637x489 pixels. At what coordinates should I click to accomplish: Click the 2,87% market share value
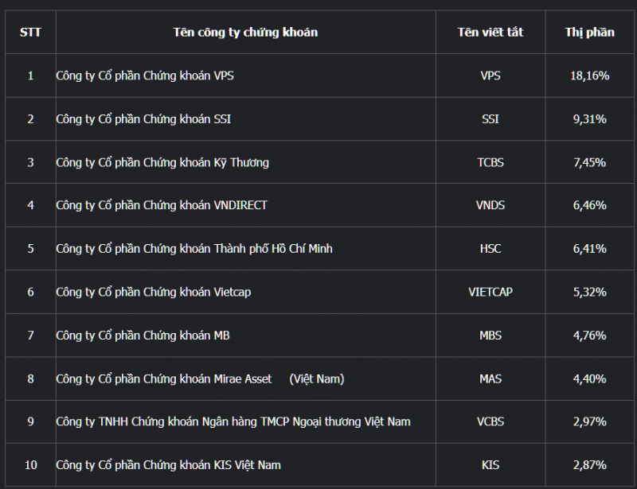pyautogui.click(x=589, y=465)
